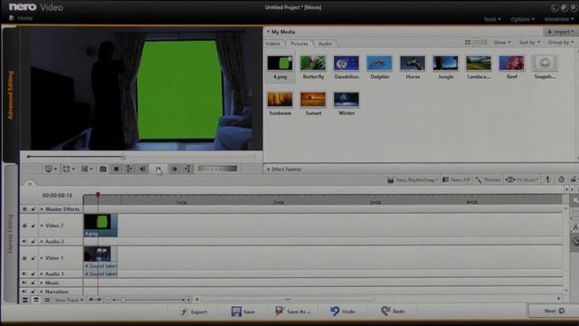Expand the Master Effects track

42,209
